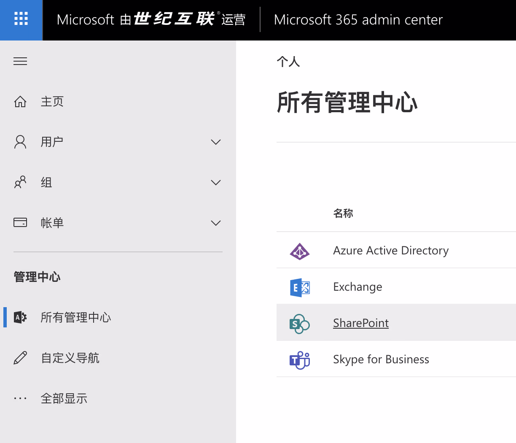The height and width of the screenshot is (443, 516).
Task: Open the SharePoint admin center link
Action: coord(361,323)
